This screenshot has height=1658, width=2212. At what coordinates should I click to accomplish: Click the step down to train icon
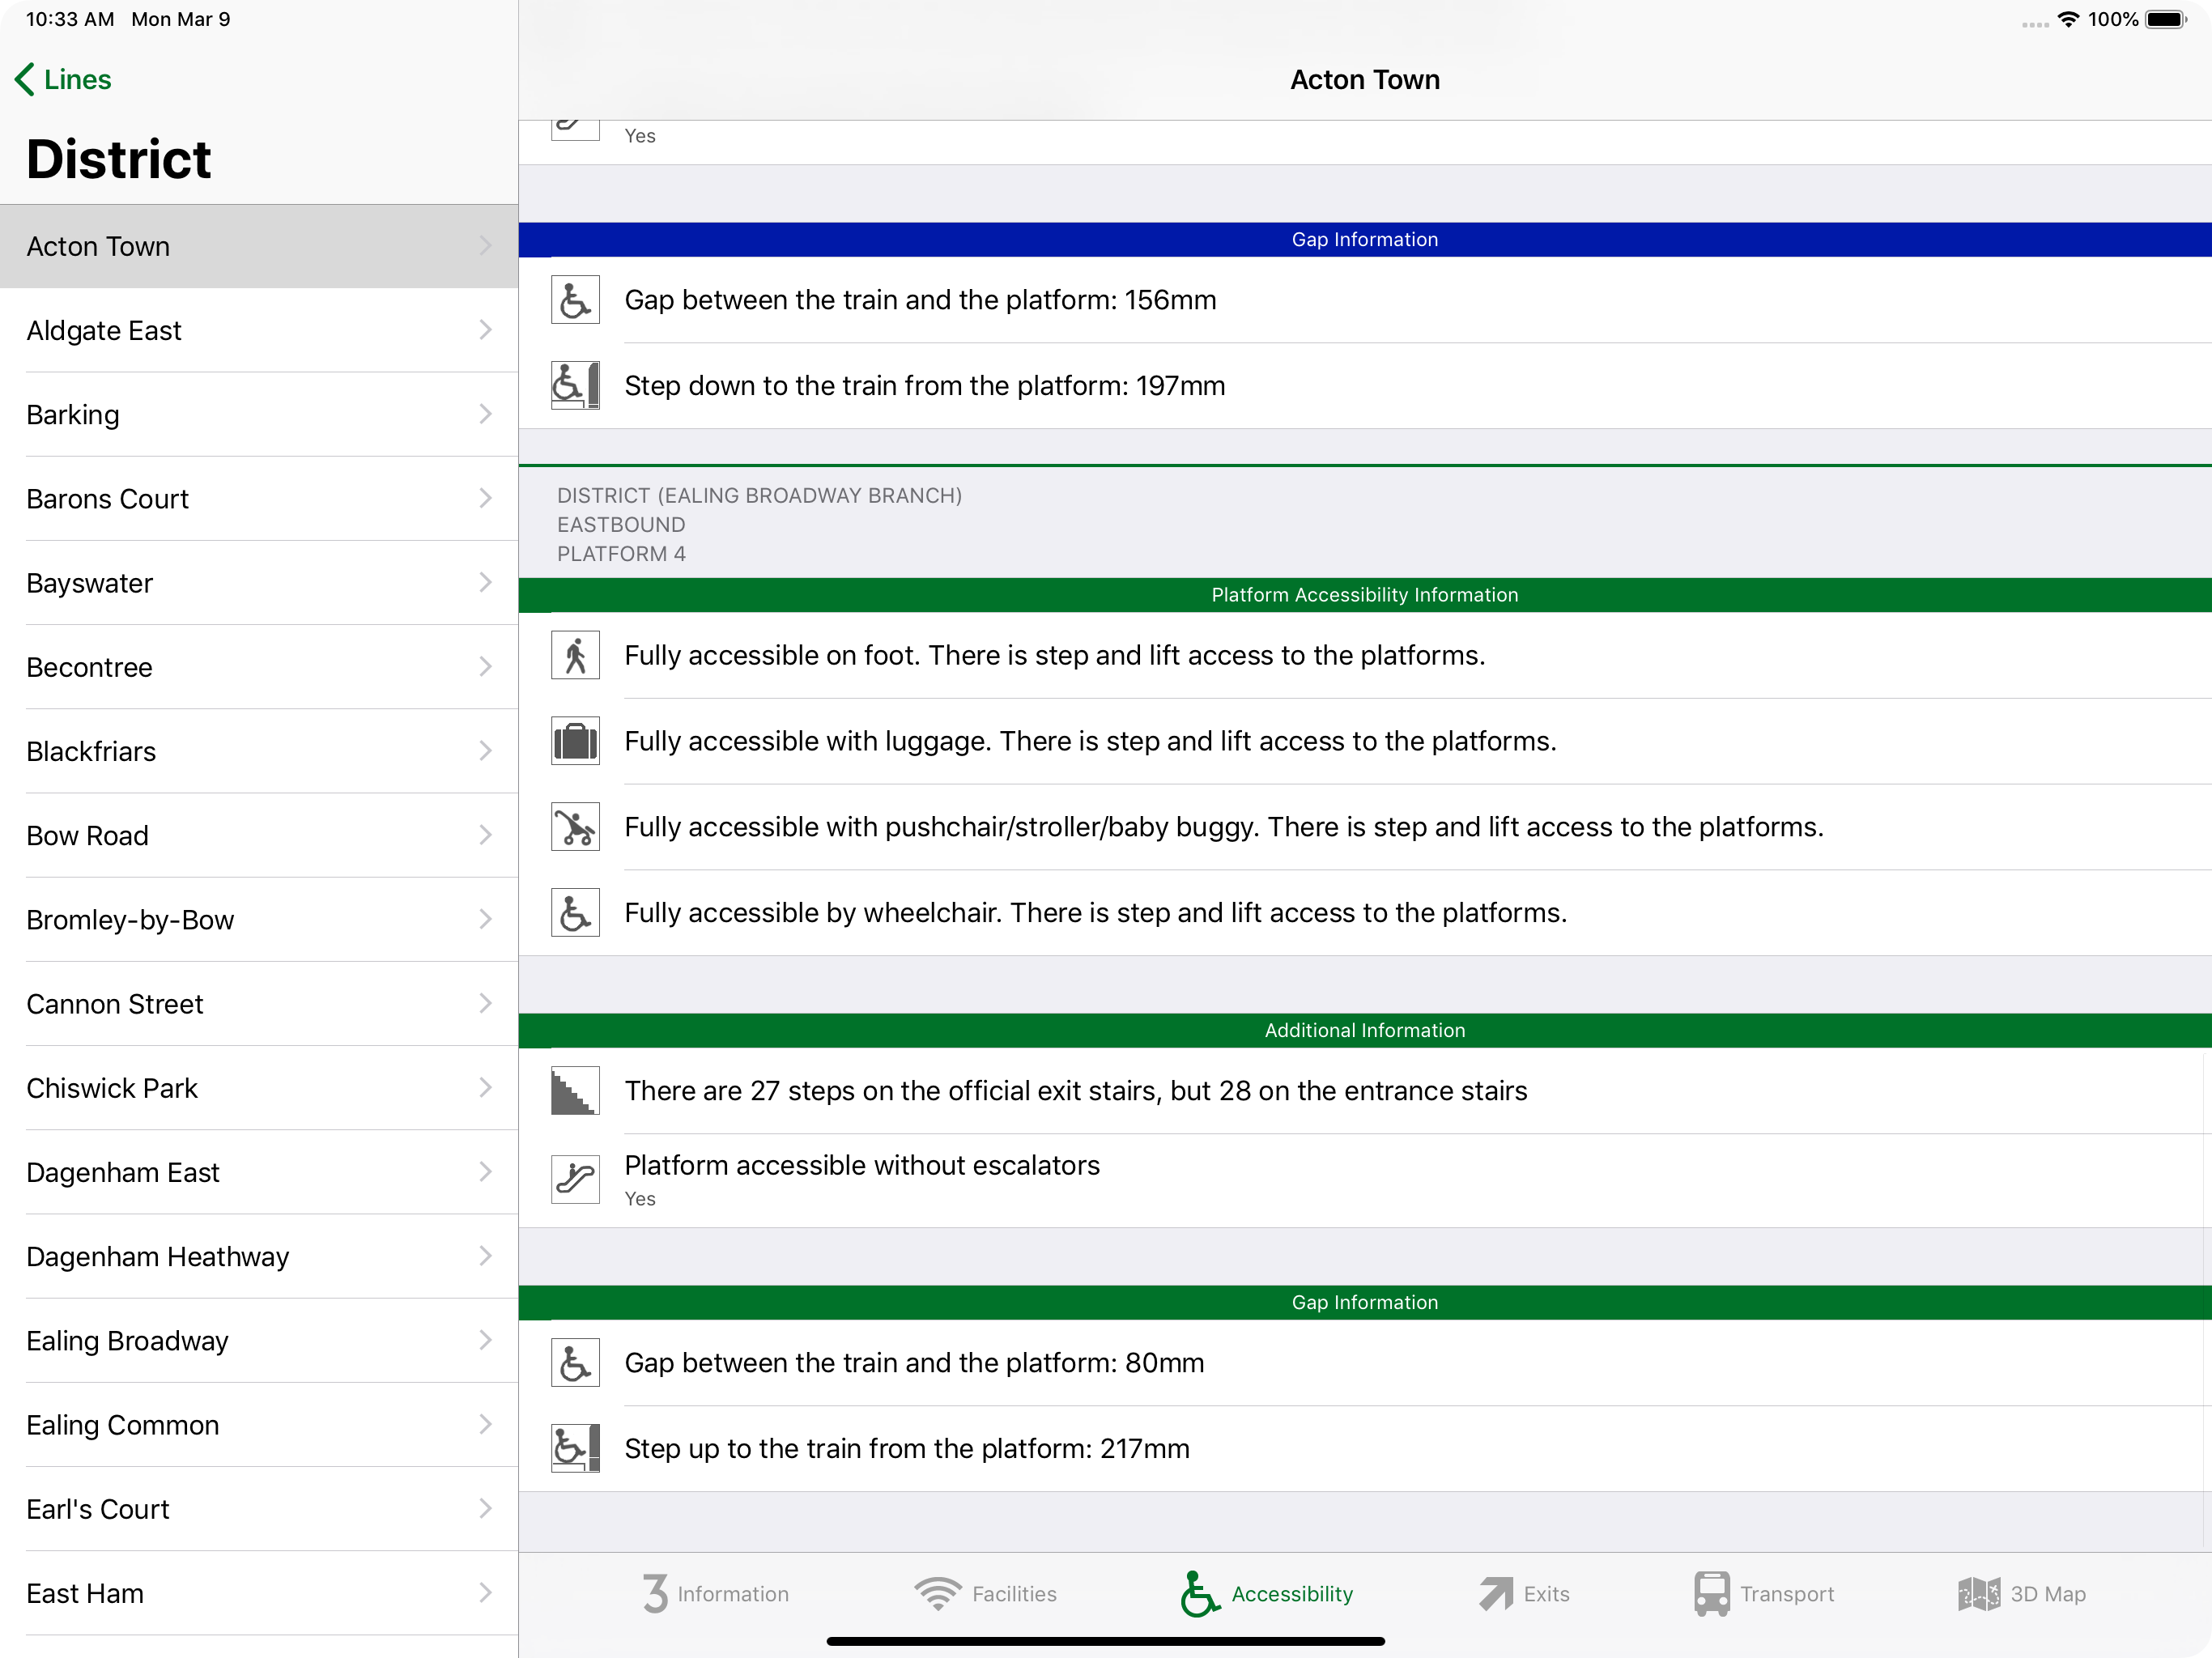(x=575, y=386)
